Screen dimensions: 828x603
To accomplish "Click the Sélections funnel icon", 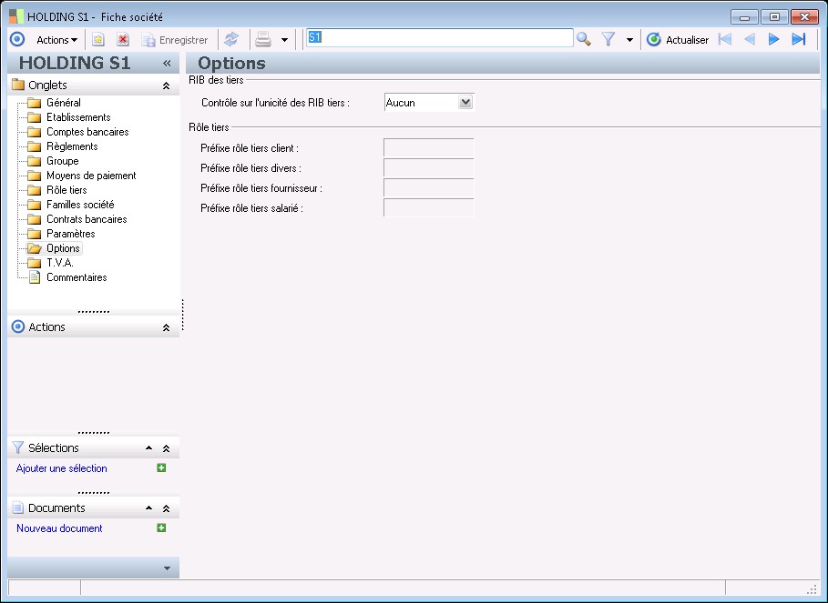I will pos(18,447).
